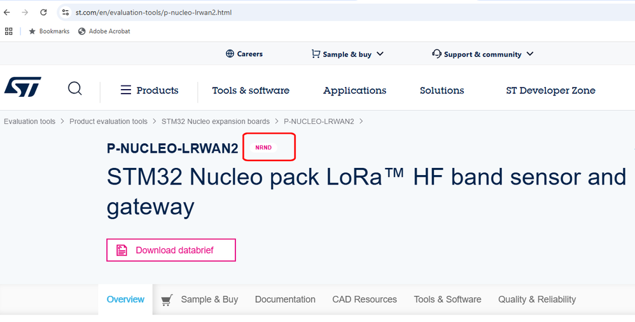Switch to Quality & Reliability tab
Image resolution: width=635 pixels, height=322 pixels.
click(537, 300)
